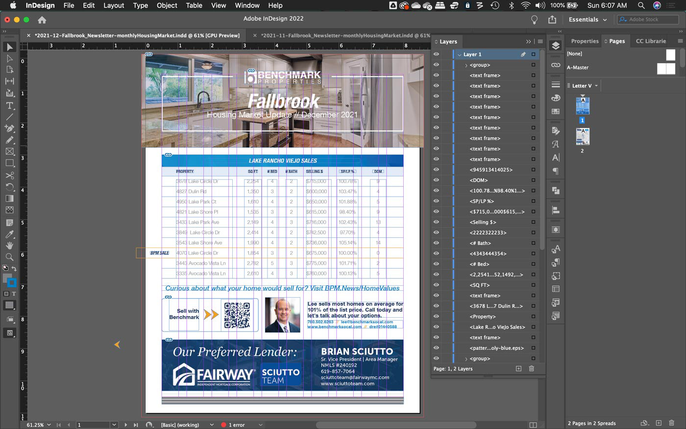Screen dimensions: 686x429
Task: Open the Links panel from dock
Action: point(556,65)
